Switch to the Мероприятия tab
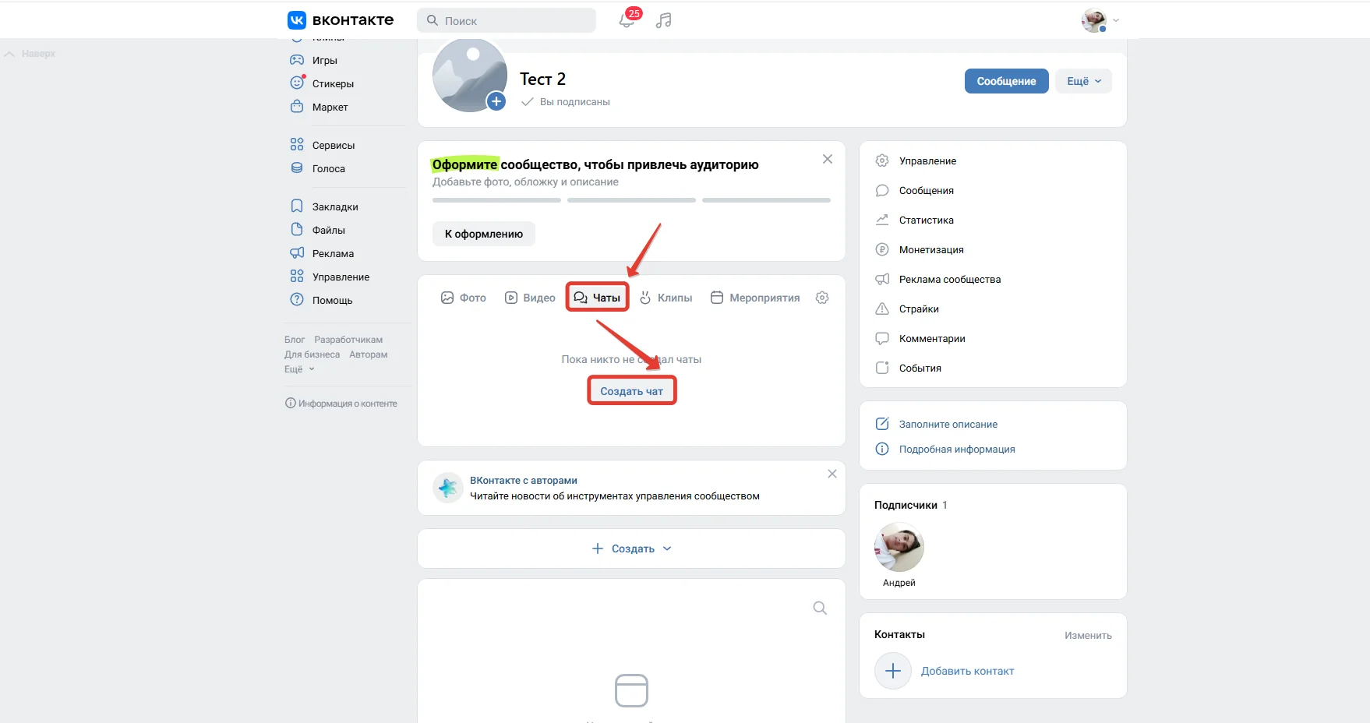This screenshot has width=1370, height=723. (x=755, y=298)
